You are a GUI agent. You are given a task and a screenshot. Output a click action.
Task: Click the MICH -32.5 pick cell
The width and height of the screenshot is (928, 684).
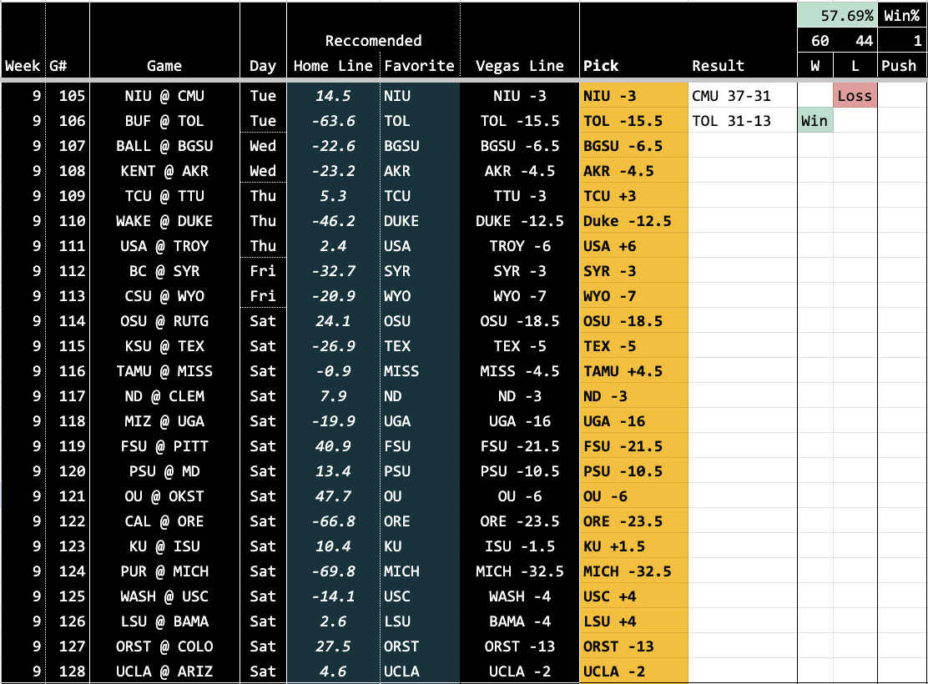(x=633, y=571)
